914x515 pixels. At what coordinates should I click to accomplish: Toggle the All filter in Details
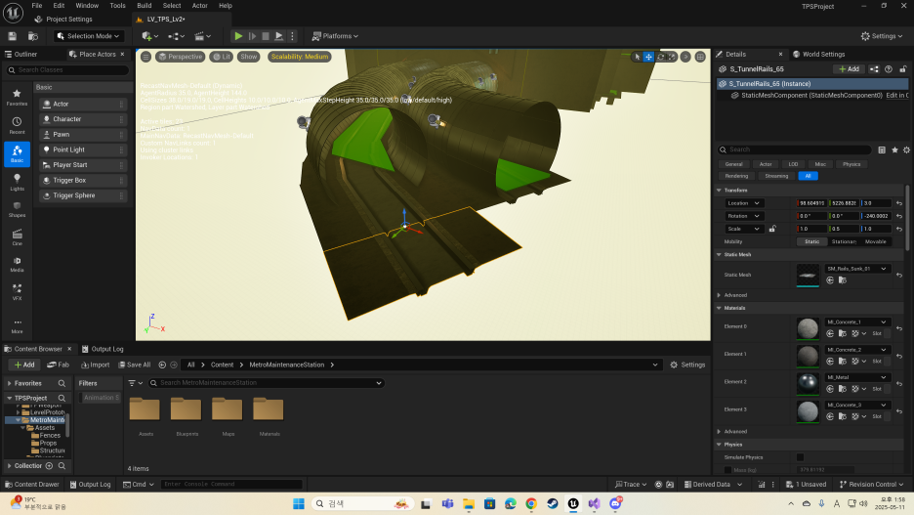pos(808,176)
